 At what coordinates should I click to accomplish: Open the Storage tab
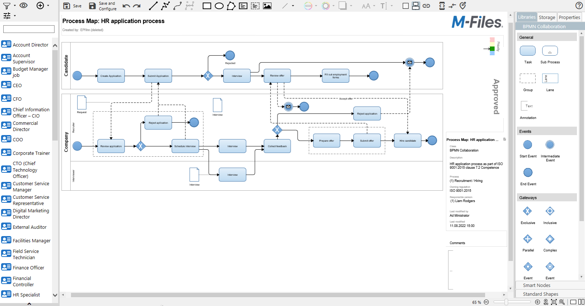547,17
